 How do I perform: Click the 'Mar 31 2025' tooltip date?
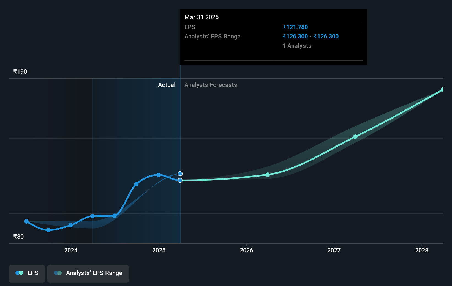202,17
